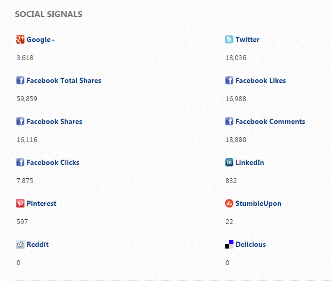Click the LinkedIn icon
This screenshot has width=331, height=281.
[x=229, y=162]
